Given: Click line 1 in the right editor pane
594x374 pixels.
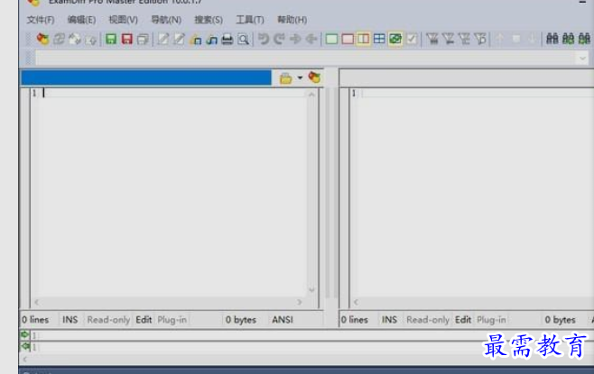Looking at the screenshot, I should pos(474,93).
